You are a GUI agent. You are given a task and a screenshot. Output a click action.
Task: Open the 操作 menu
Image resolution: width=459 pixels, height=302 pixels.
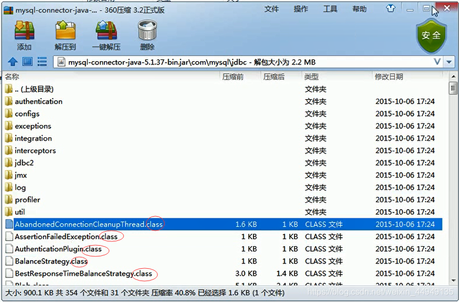click(x=301, y=9)
